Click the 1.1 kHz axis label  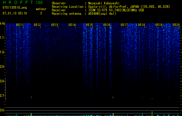pyautogui.click(x=2, y=38)
